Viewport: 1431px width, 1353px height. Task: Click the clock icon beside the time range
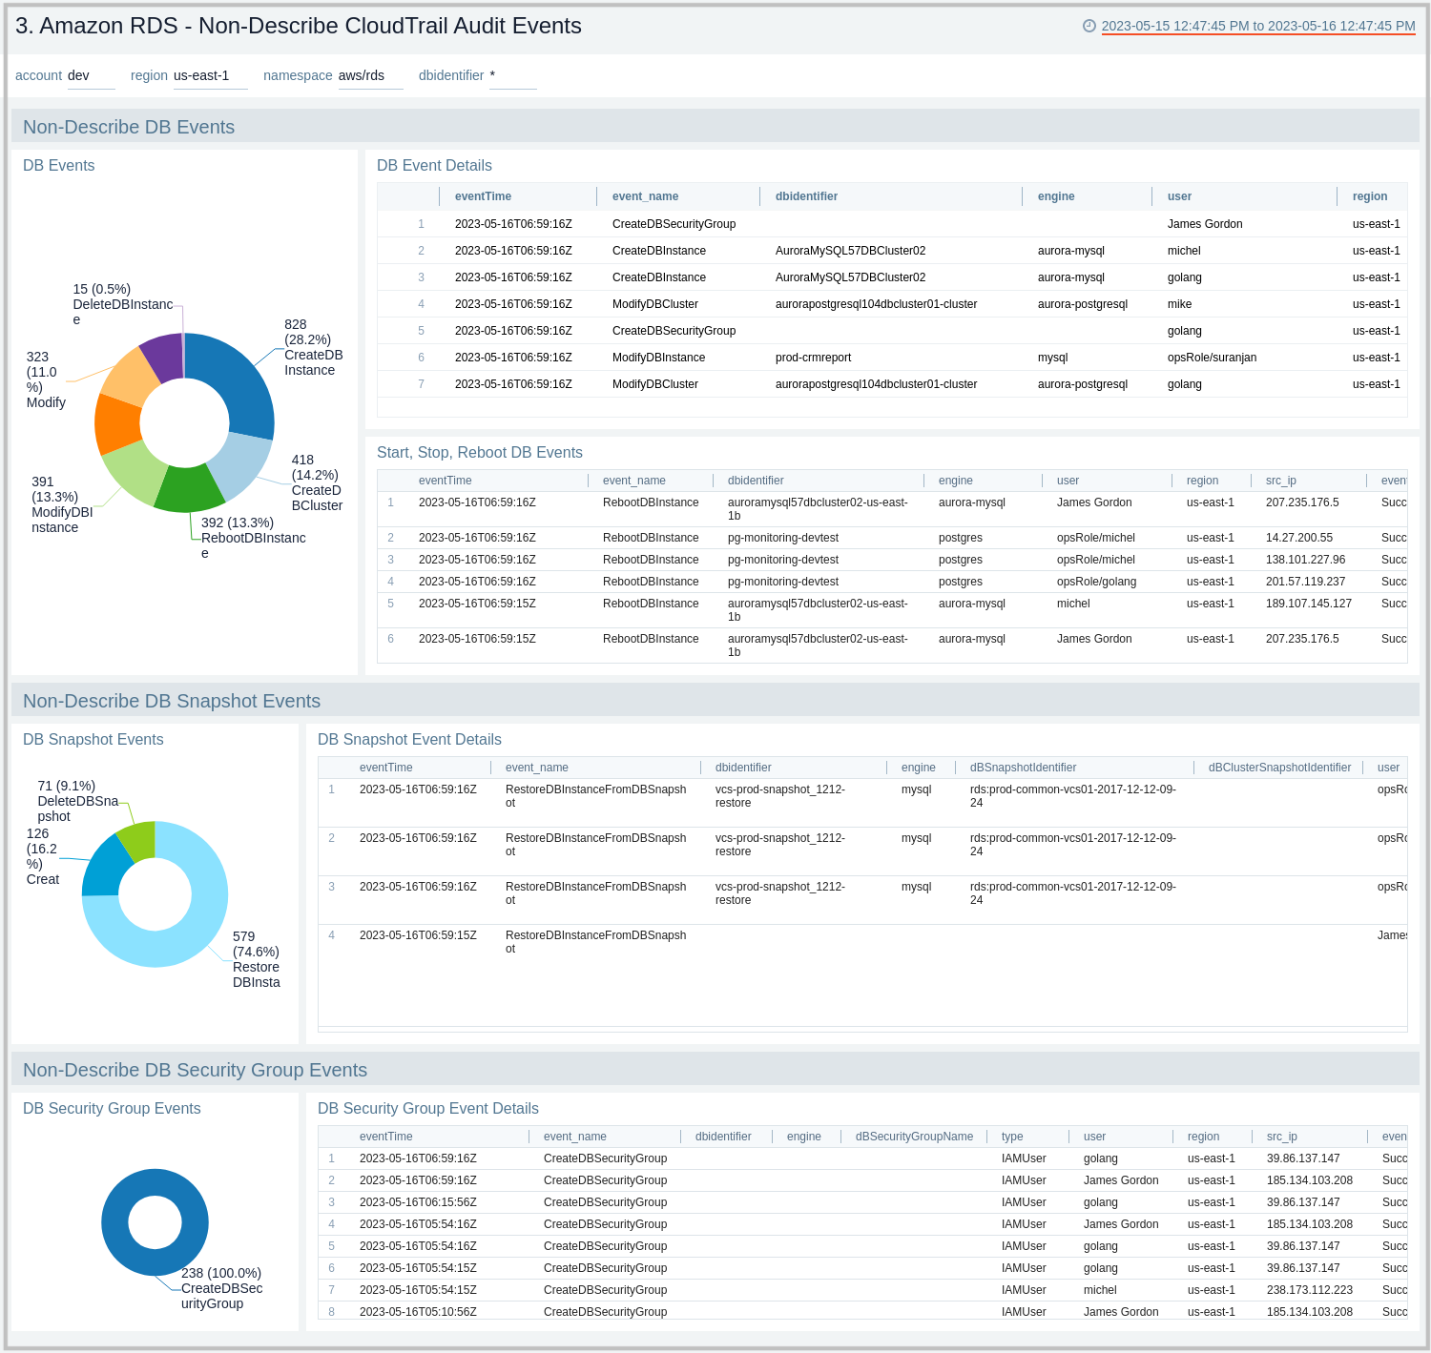(x=1089, y=27)
